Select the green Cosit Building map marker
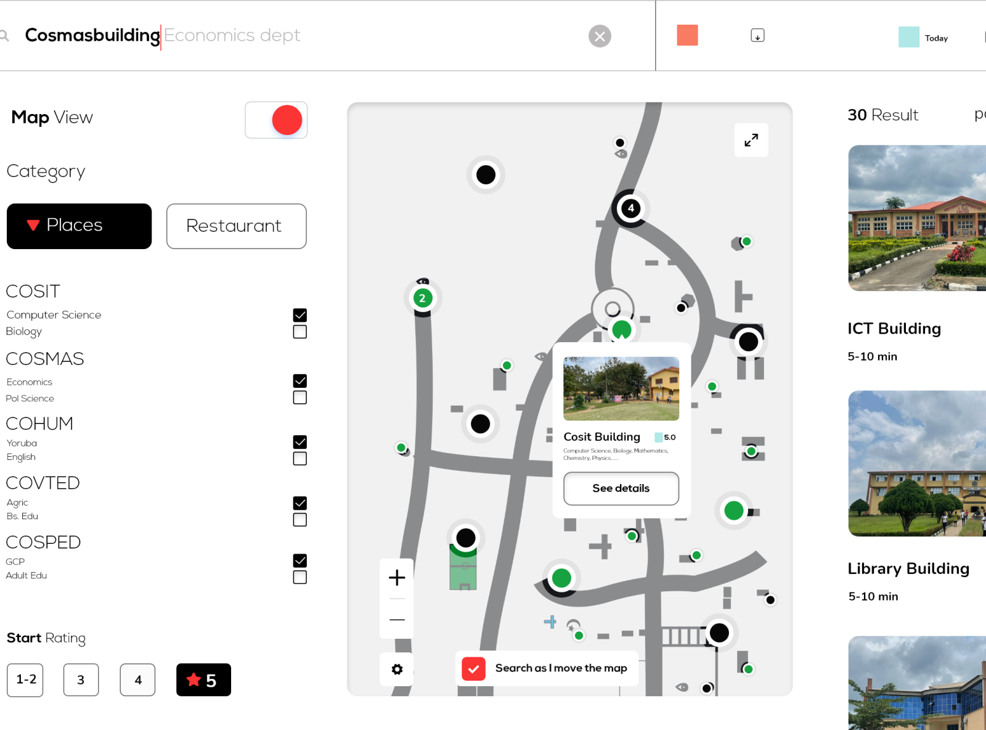The width and height of the screenshot is (986, 730). click(x=622, y=330)
